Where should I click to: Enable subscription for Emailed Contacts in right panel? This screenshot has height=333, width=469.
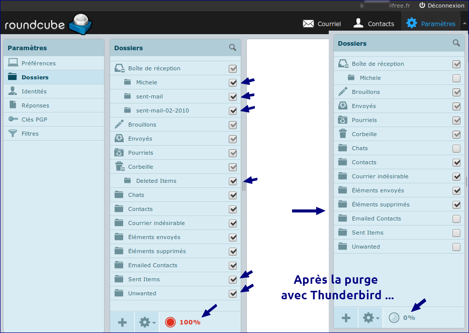[456, 219]
